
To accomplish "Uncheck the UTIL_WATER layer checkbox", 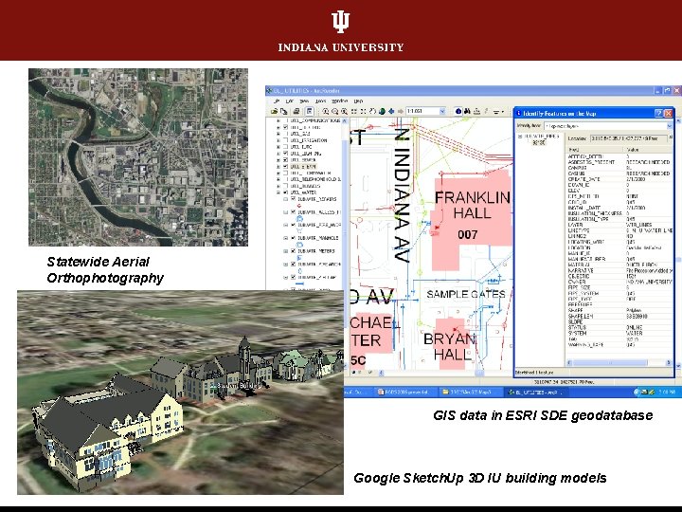I will [x=286, y=192].
